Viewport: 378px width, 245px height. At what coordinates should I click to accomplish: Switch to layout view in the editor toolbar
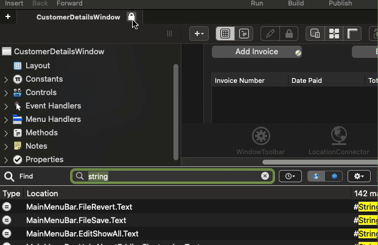point(225,34)
